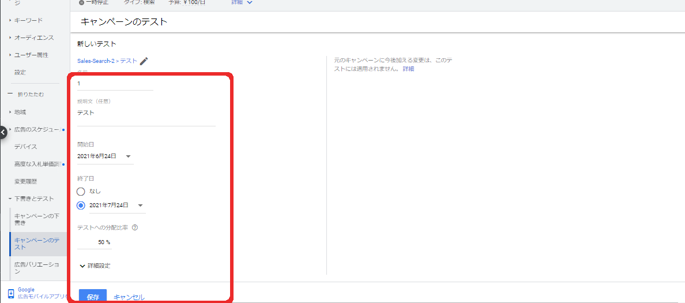
Task: Expand キーワード in the sidebar
Action: pos(28,21)
